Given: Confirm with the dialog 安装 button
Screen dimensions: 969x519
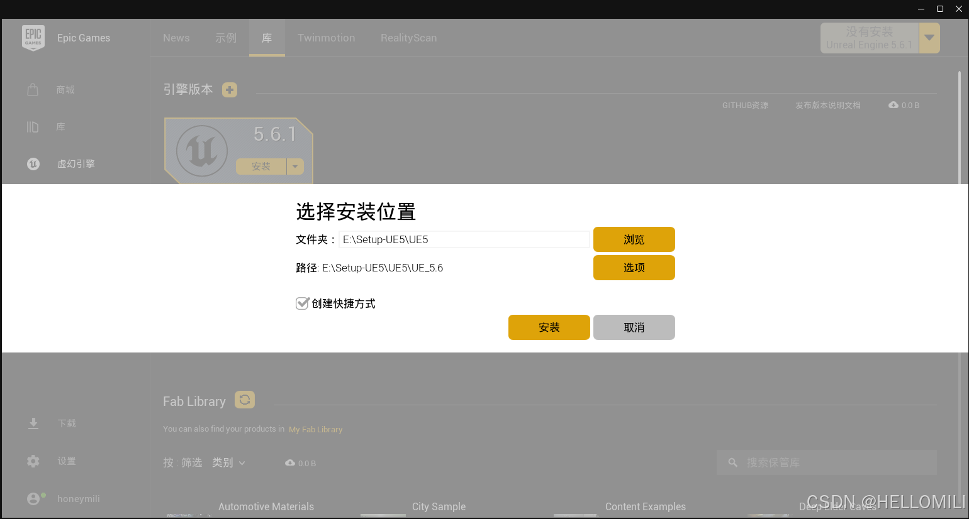Looking at the screenshot, I should click(x=549, y=327).
